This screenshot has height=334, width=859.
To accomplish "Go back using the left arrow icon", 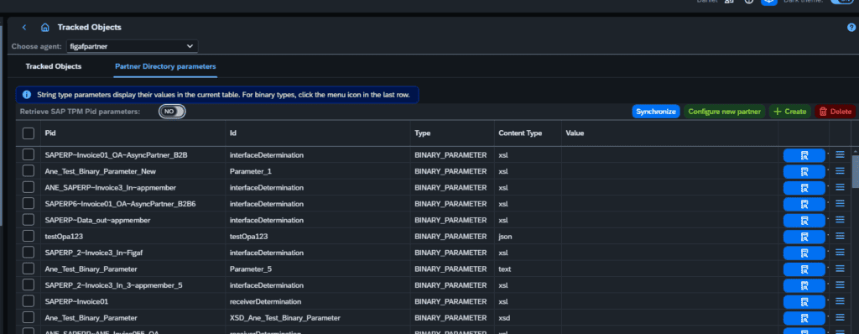I will [24, 28].
